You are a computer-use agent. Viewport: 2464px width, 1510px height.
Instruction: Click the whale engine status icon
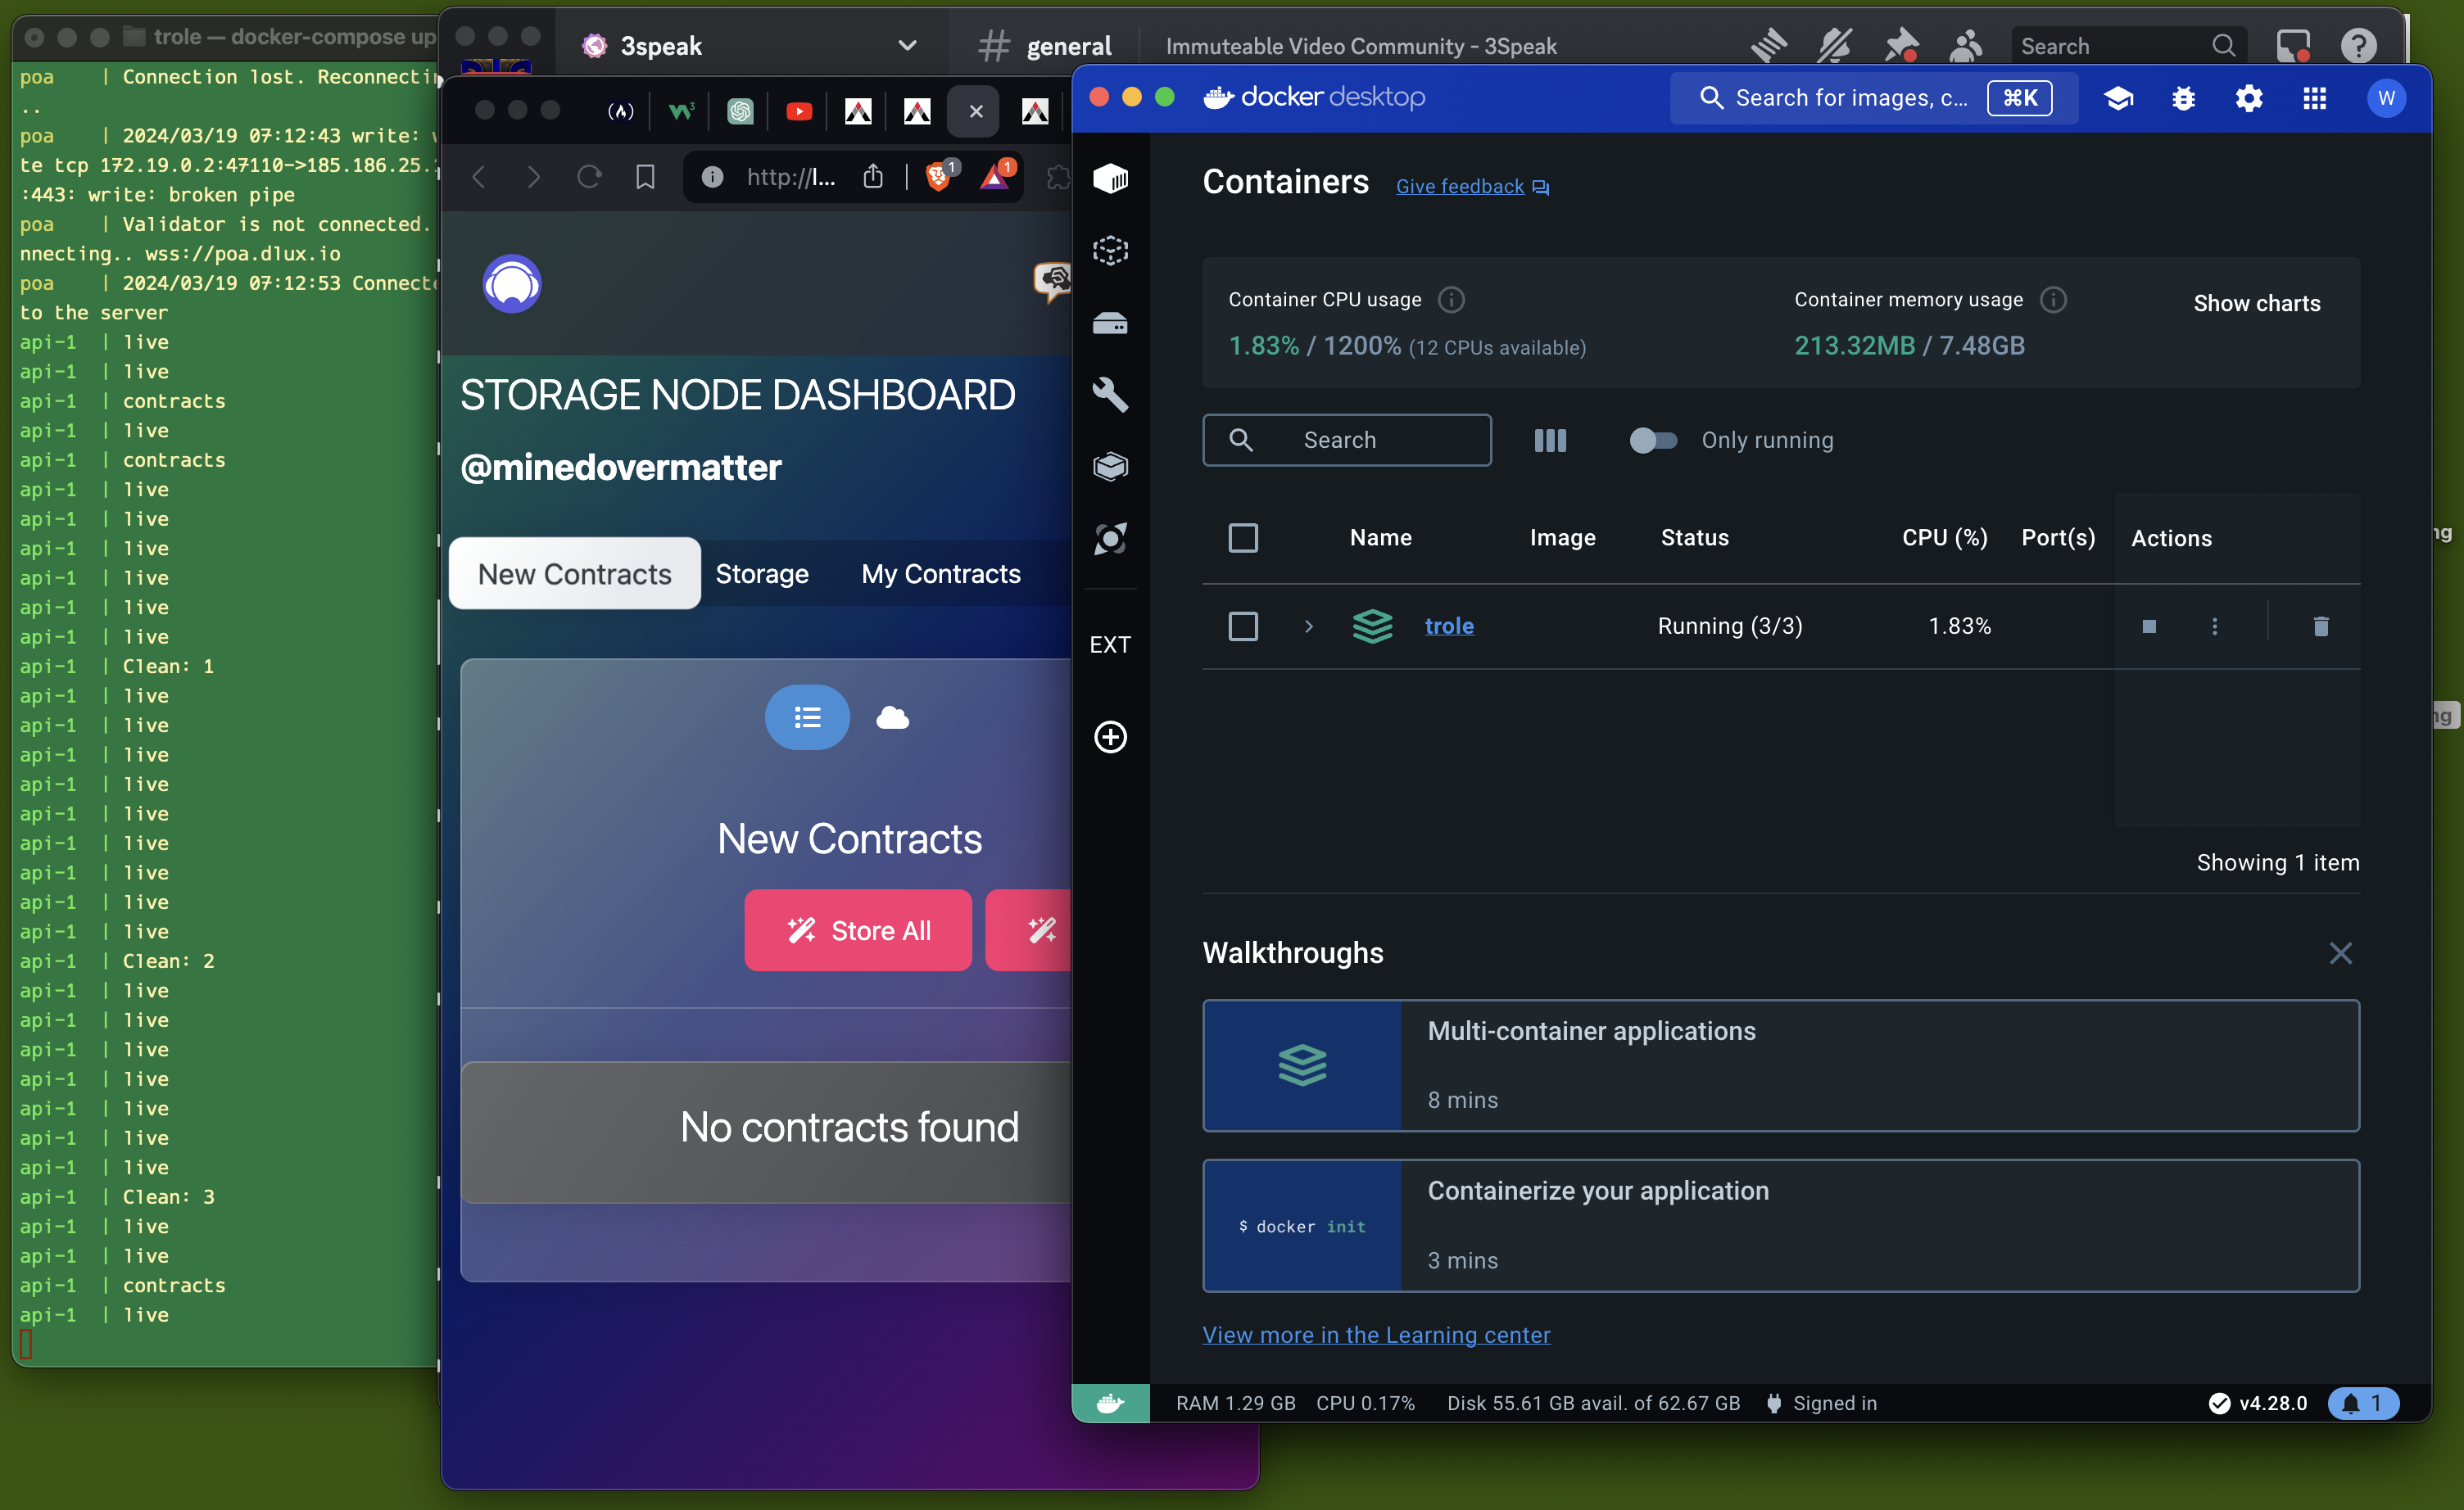click(x=1110, y=1403)
